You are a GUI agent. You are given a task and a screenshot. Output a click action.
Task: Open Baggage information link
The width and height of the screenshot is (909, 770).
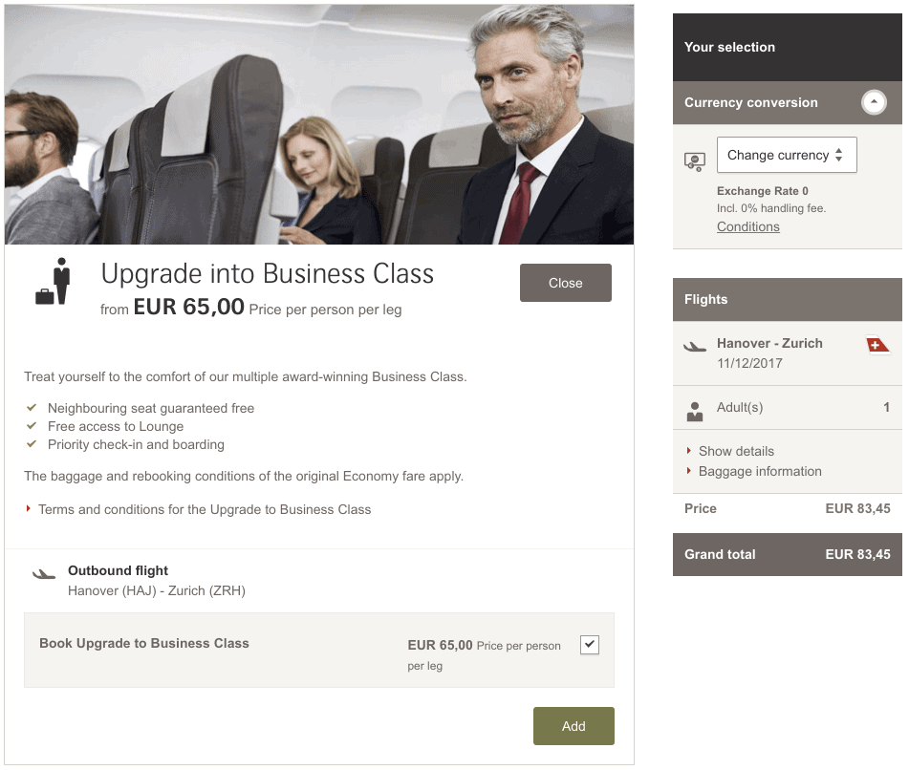tap(760, 471)
